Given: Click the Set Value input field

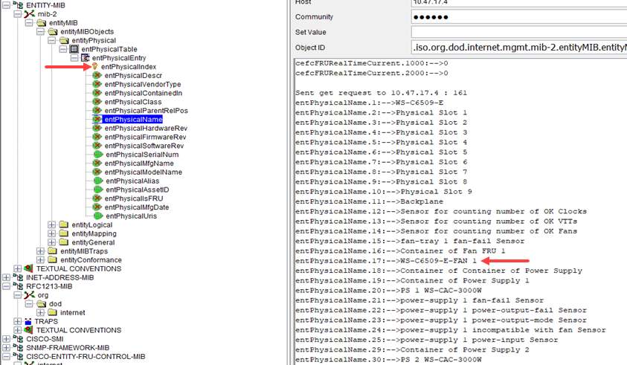Looking at the screenshot, I should point(518,32).
